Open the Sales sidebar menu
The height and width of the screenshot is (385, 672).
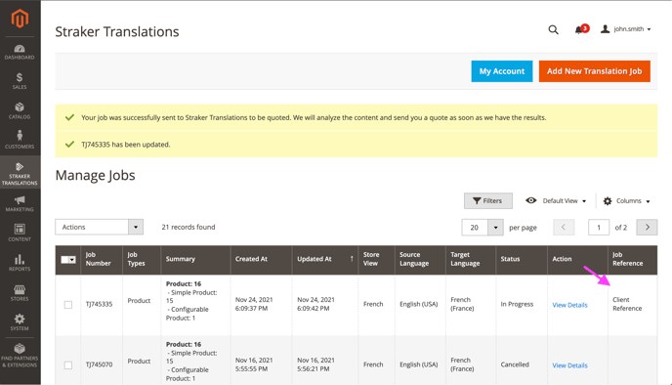click(20, 80)
